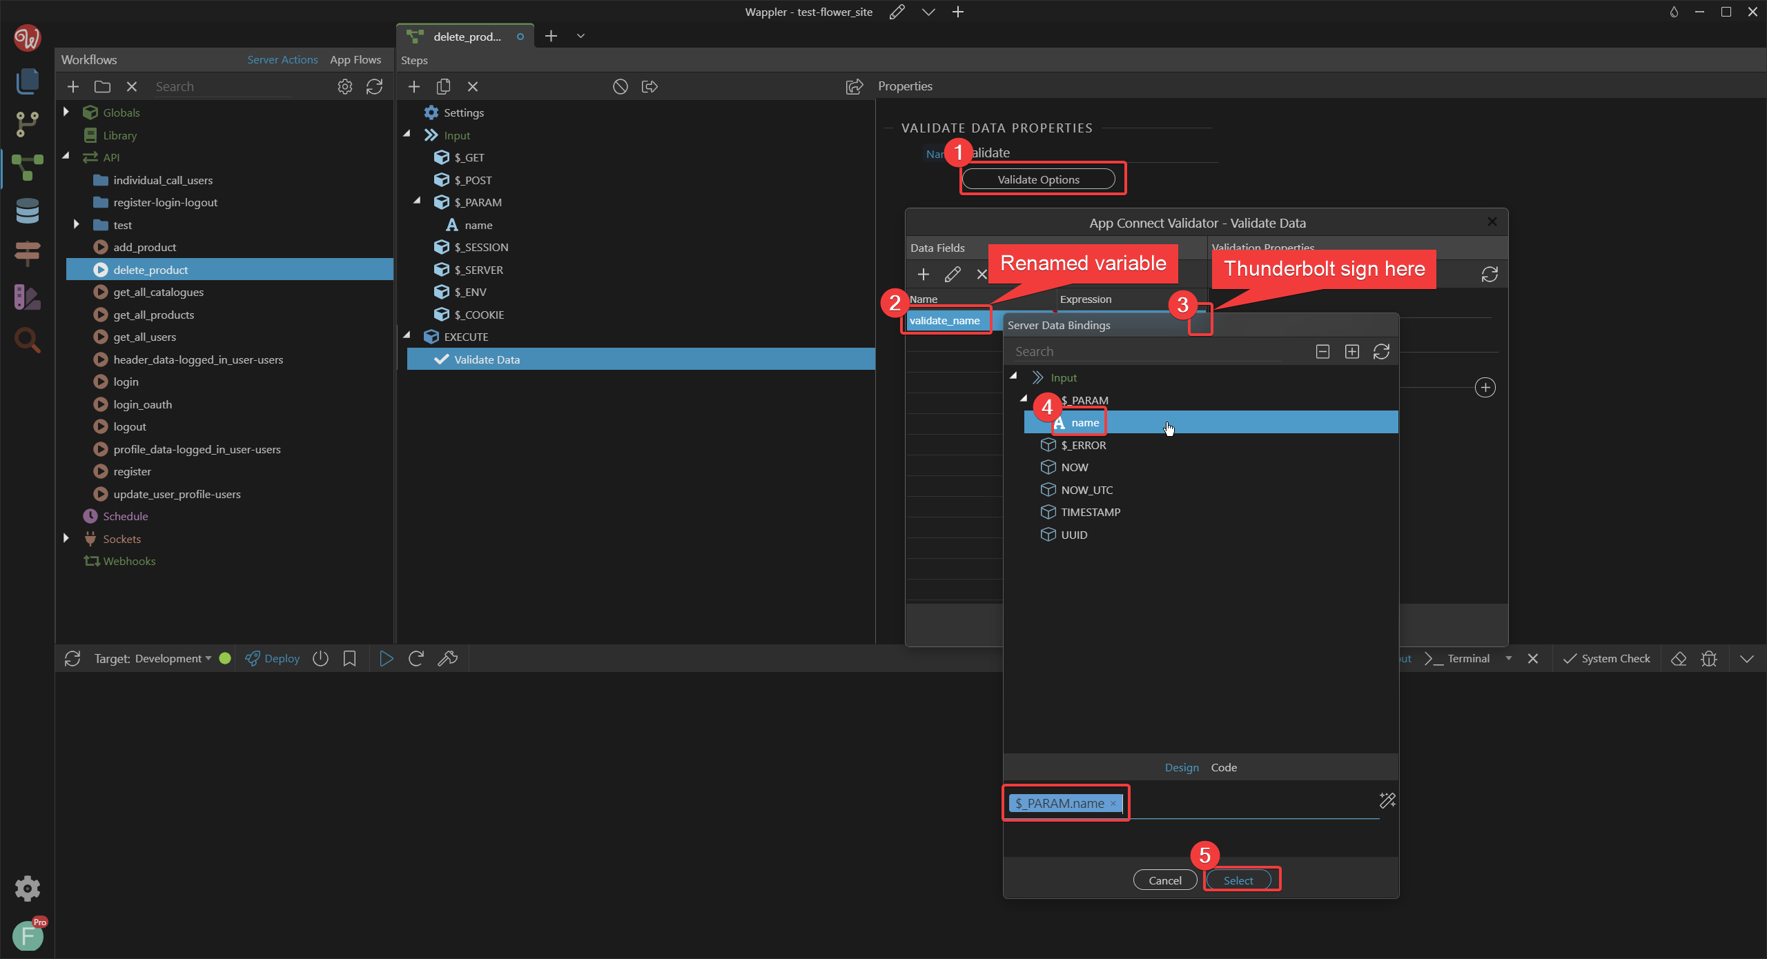Open the Database manager sidebar icon
The image size is (1767, 959).
27,211
